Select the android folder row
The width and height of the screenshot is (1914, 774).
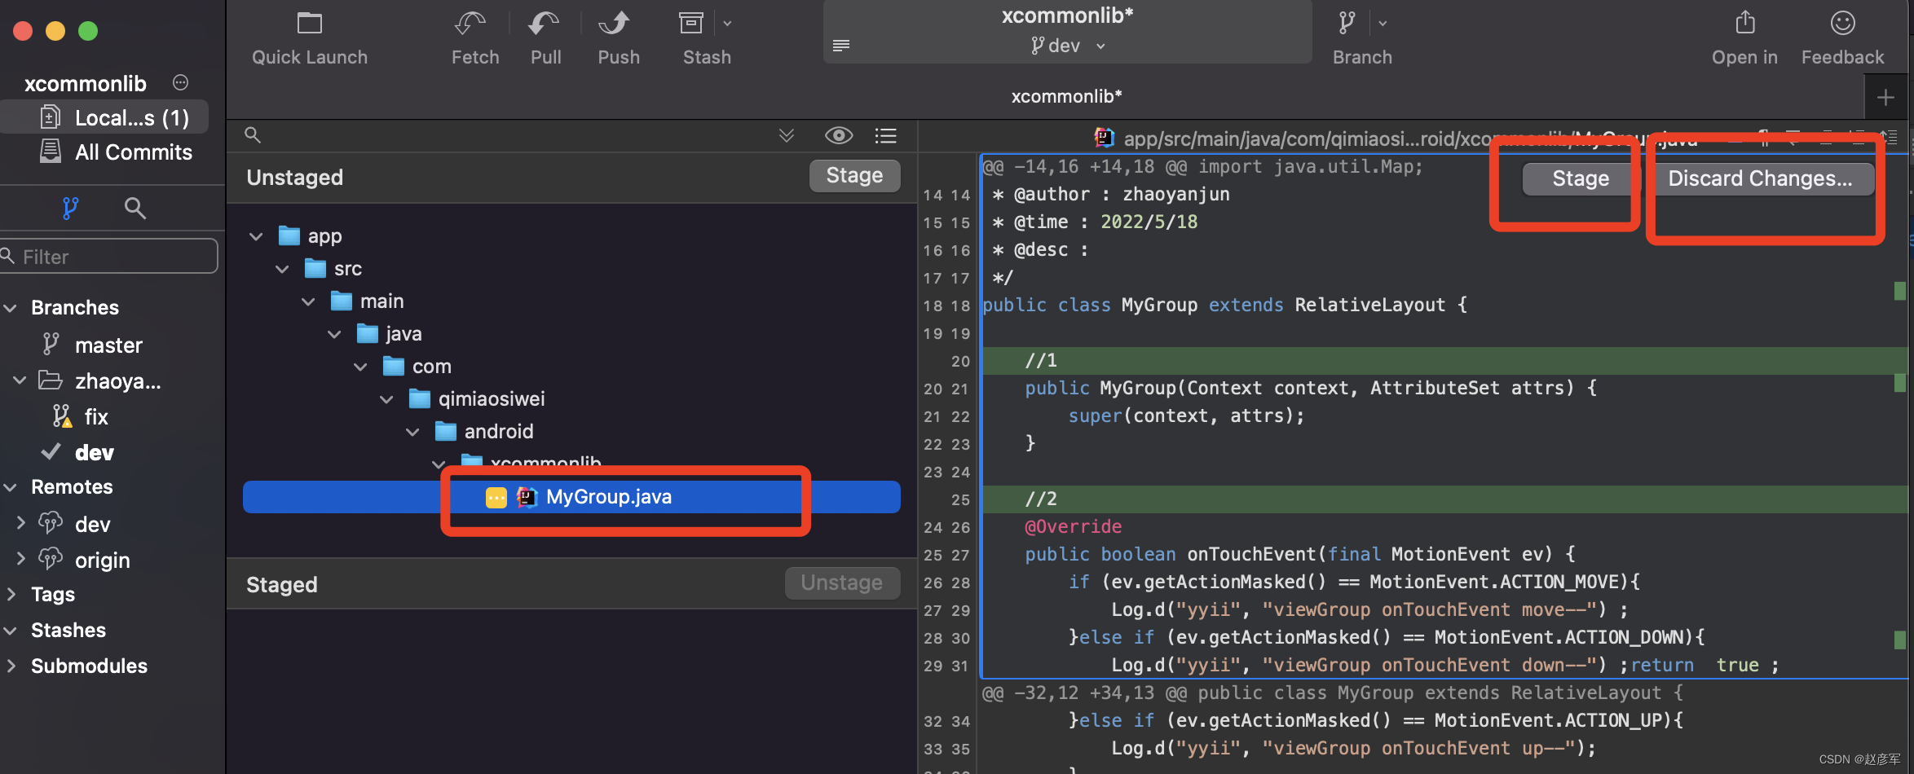pos(571,432)
